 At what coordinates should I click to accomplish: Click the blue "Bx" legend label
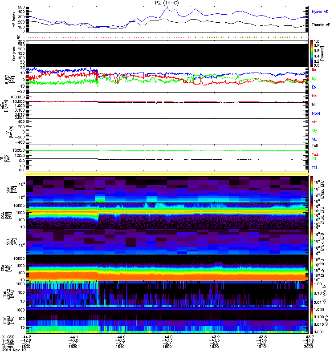point(314,87)
